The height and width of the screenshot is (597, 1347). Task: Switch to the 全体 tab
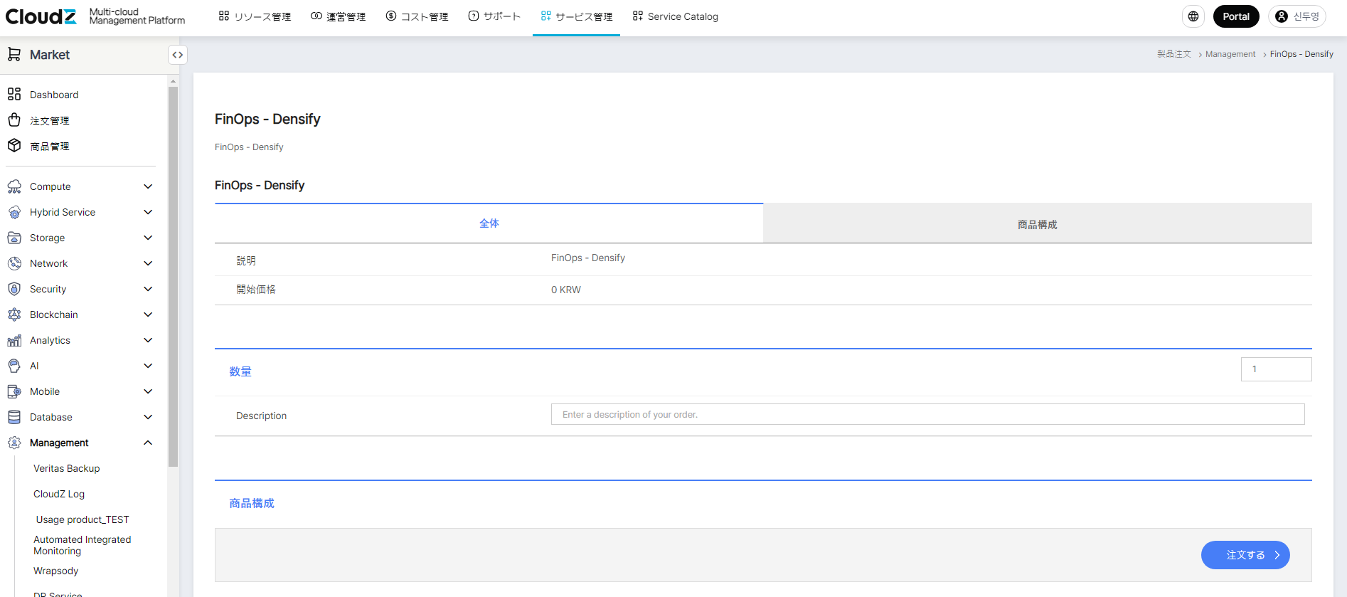[x=489, y=223]
